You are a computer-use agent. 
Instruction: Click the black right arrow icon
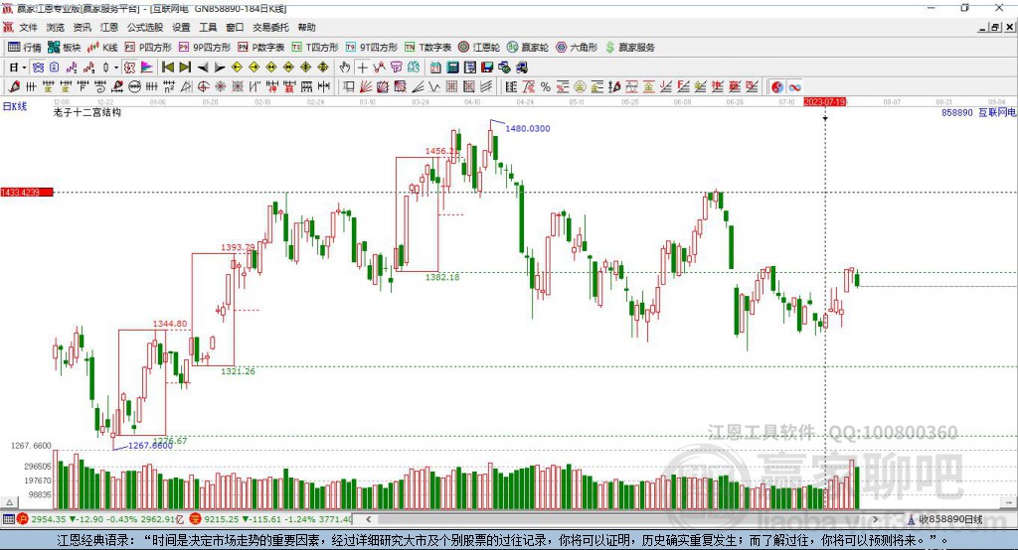pos(220,68)
